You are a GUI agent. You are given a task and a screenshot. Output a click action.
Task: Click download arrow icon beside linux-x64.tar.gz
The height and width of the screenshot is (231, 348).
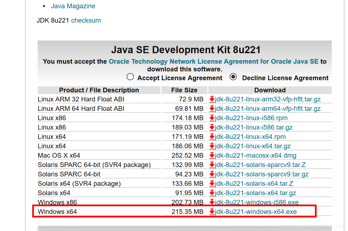[x=212, y=146]
